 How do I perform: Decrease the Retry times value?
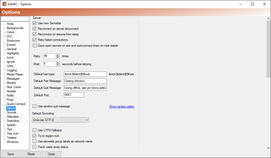point(58,57)
